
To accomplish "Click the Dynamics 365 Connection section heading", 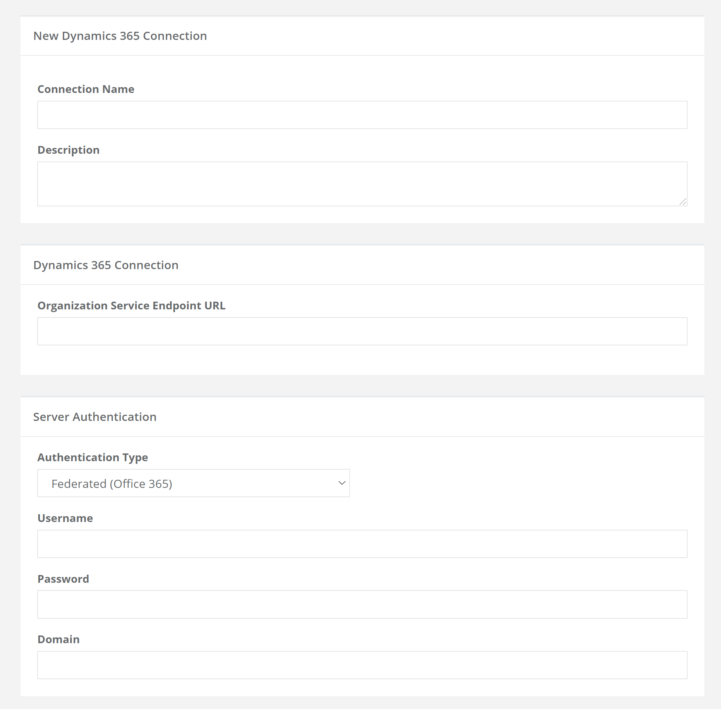I will coord(106,265).
